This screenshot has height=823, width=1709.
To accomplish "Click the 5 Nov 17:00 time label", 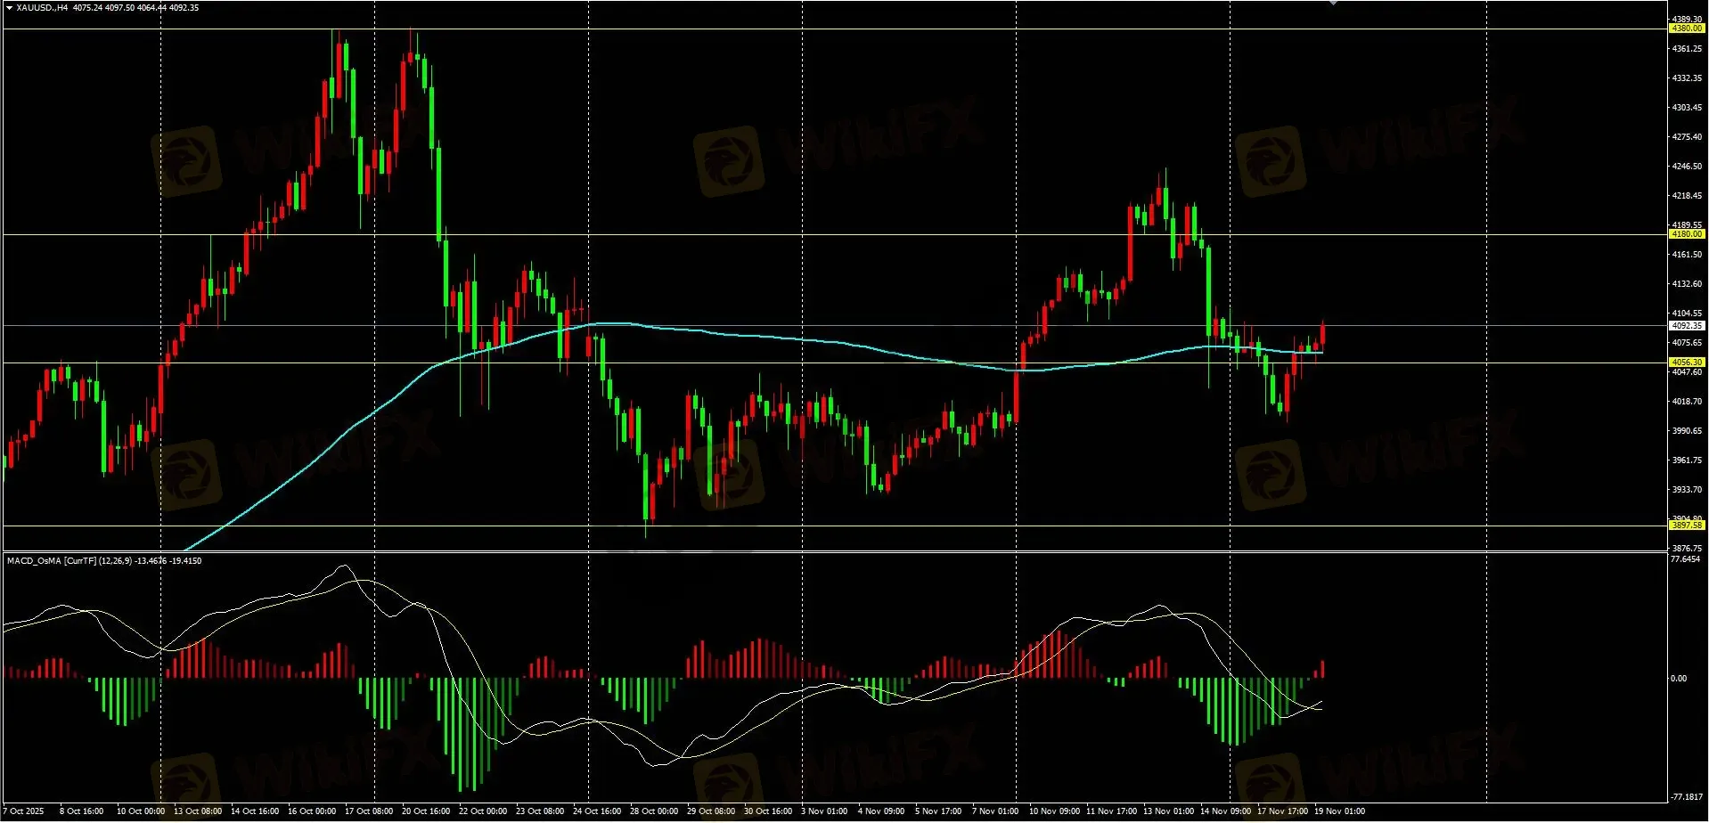I will [938, 811].
